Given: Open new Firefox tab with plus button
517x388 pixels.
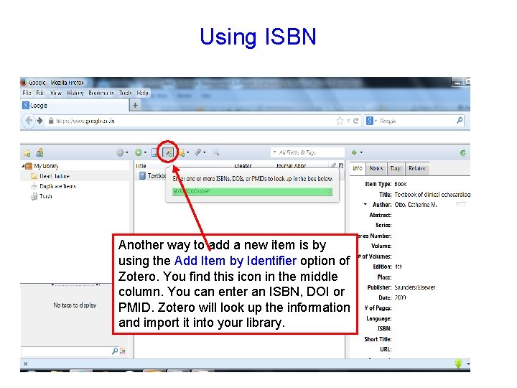Looking at the screenshot, I should [135, 106].
